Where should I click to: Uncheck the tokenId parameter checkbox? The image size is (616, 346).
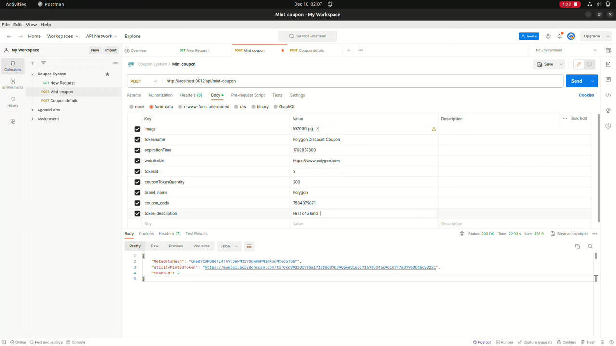click(137, 172)
